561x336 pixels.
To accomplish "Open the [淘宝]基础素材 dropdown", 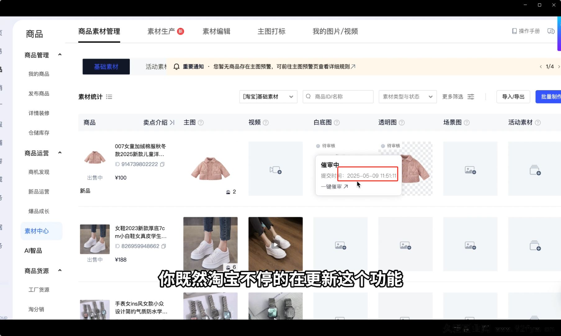I will (268, 97).
